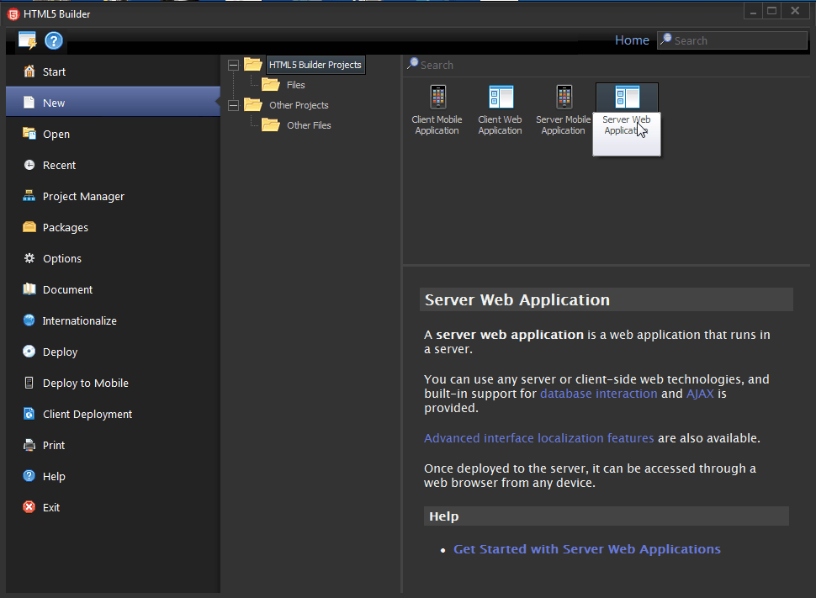Click the HTML5 Builder logo in title bar
Viewport: 816px width, 598px height.
click(x=13, y=14)
